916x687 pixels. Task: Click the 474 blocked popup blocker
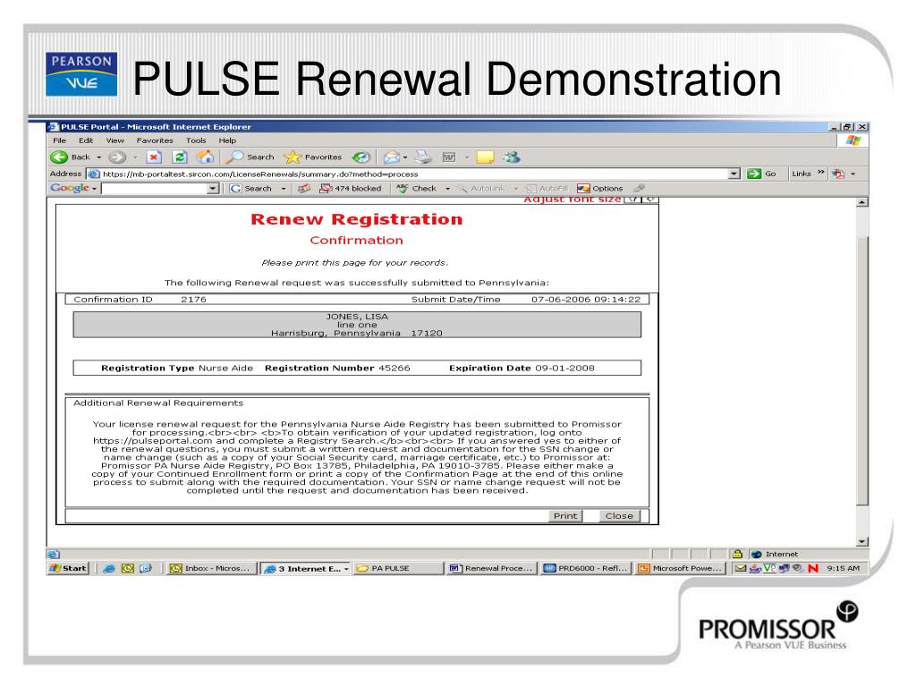(351, 188)
